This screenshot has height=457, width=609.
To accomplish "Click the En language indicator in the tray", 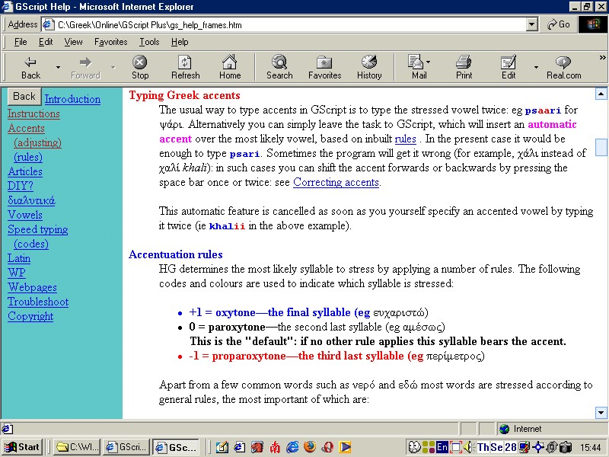I will click(x=442, y=448).
